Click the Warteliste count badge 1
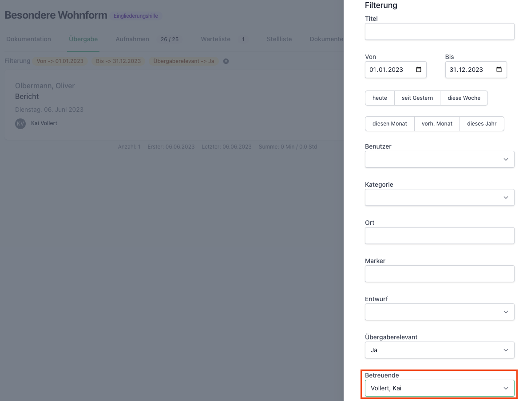 tap(243, 39)
